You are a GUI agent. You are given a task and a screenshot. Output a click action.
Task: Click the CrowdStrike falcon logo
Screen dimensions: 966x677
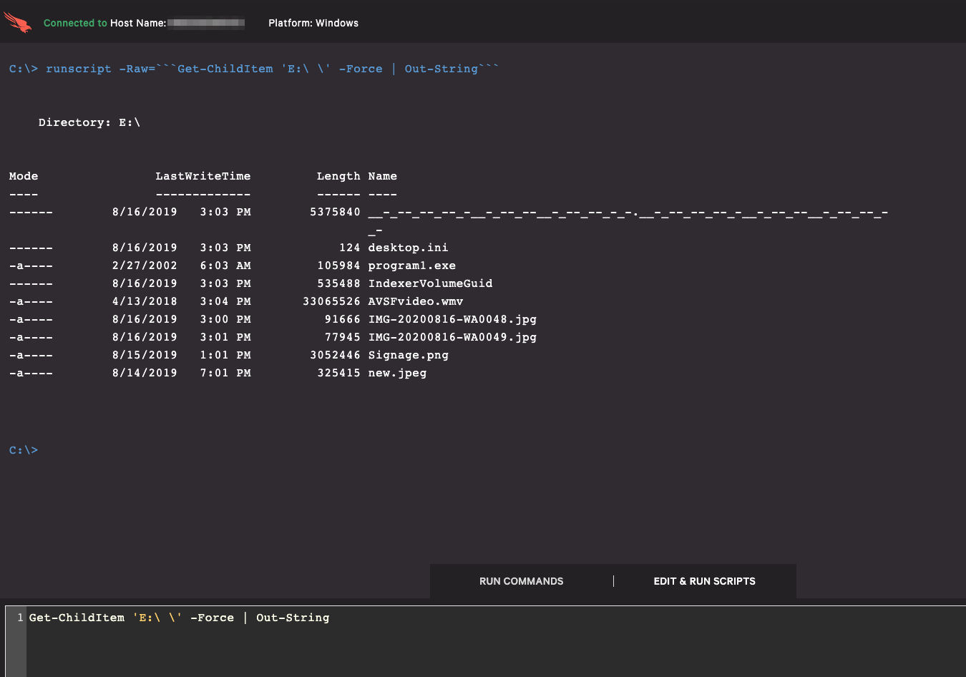tap(17, 21)
